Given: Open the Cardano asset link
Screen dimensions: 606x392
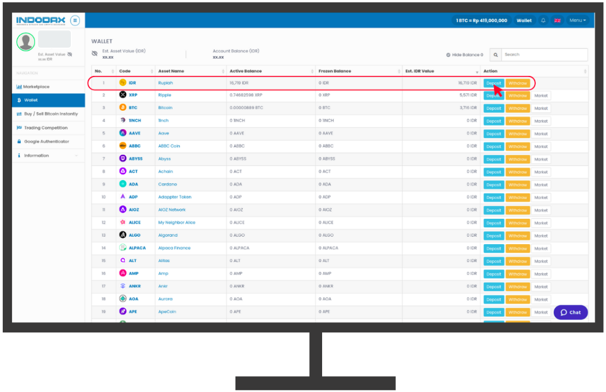Looking at the screenshot, I should [168, 184].
